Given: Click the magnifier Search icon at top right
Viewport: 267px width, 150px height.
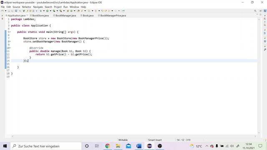Looking at the screenshot, I should click(255, 11).
